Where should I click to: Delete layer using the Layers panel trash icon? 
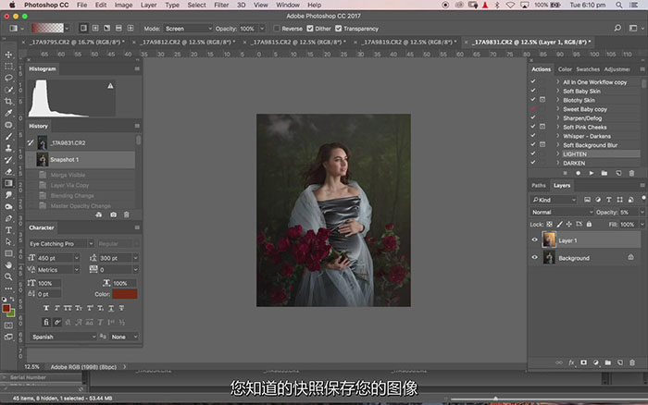(631, 362)
